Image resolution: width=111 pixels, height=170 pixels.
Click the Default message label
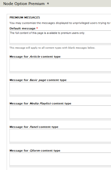coord(22,28)
